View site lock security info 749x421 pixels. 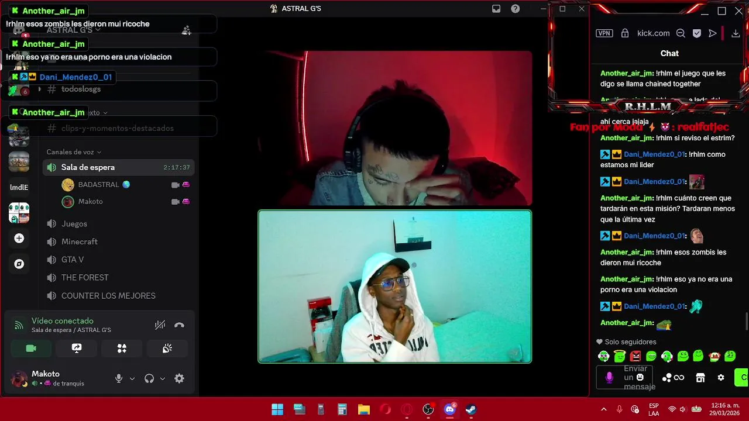[x=625, y=33]
